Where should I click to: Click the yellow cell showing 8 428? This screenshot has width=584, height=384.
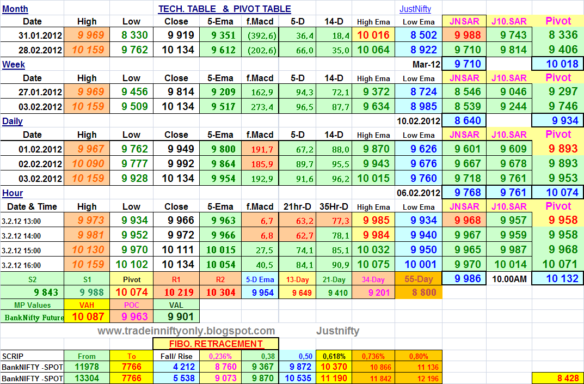pos(557,378)
